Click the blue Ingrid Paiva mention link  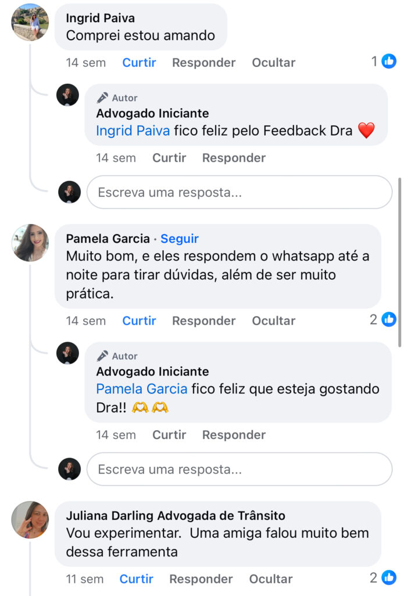coord(133,130)
